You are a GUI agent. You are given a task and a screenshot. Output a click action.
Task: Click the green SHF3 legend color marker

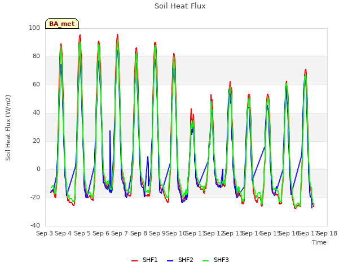pyautogui.click(x=205, y=261)
